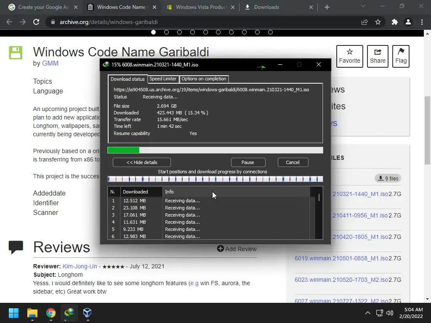The width and height of the screenshot is (431, 323).
Task: Collapse the panel with Hide details
Action: (x=142, y=162)
